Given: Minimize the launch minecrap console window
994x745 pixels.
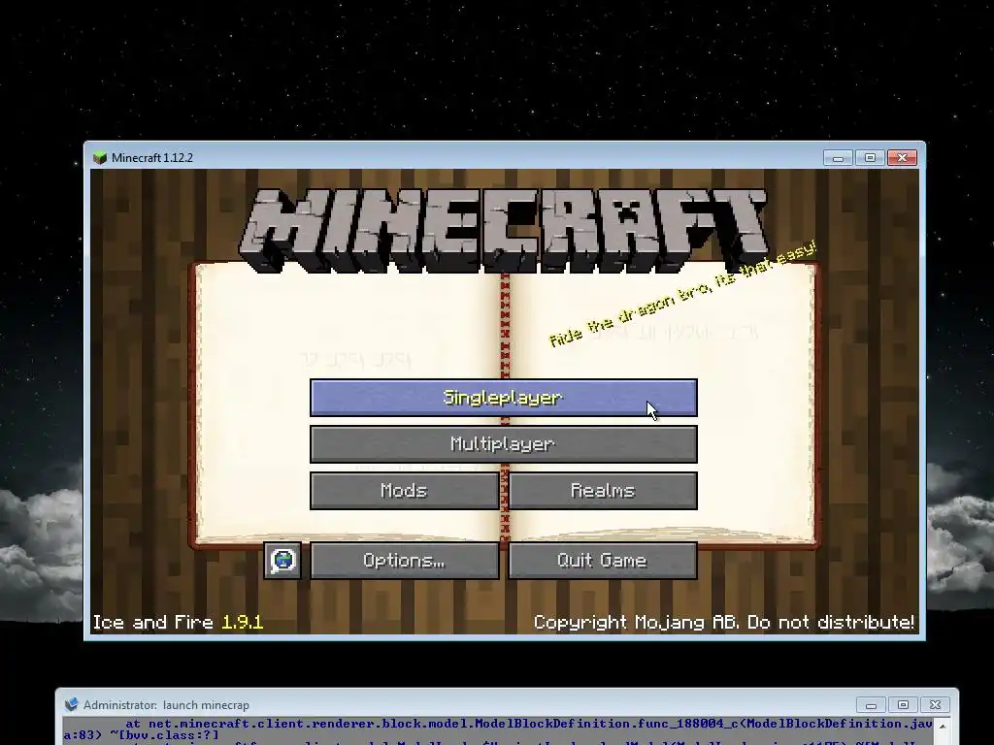Looking at the screenshot, I should [x=871, y=705].
